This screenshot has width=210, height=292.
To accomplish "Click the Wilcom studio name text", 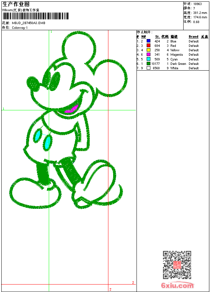I will [21, 10].
